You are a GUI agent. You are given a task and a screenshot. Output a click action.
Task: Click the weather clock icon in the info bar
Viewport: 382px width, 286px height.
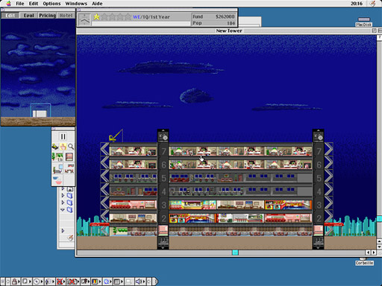pos(84,19)
